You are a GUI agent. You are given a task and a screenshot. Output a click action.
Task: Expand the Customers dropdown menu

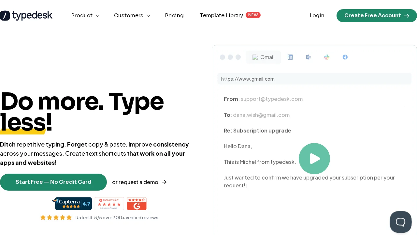click(132, 15)
